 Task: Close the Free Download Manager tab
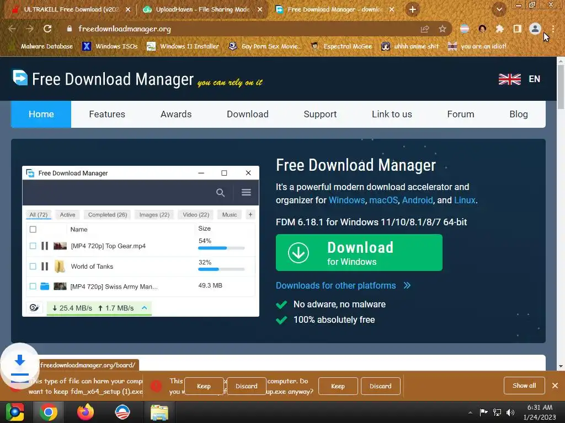(x=392, y=9)
